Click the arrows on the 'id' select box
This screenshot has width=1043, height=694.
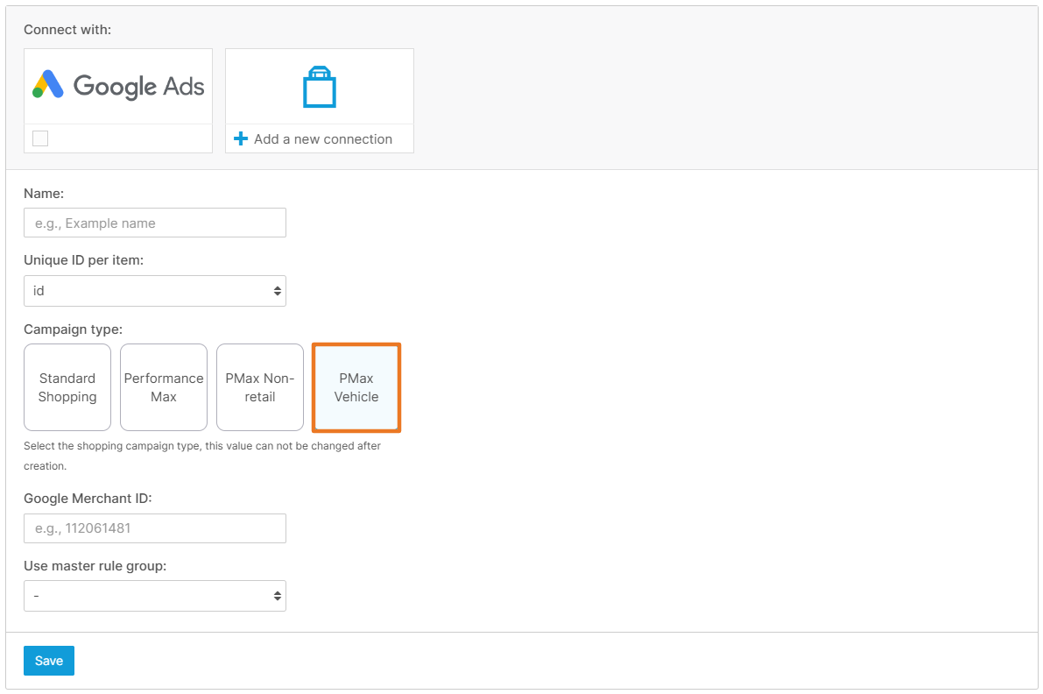[x=277, y=291]
